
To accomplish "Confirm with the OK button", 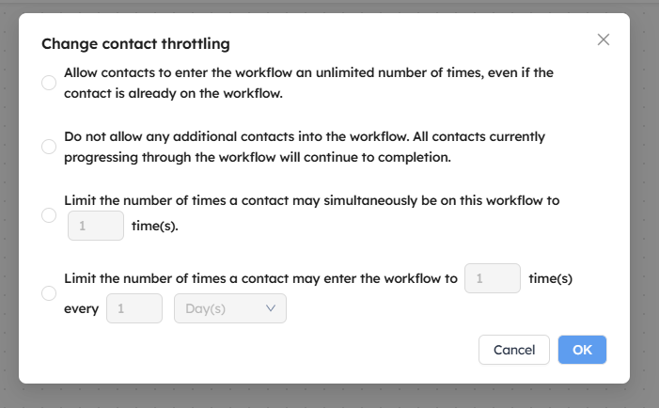I will click(582, 350).
